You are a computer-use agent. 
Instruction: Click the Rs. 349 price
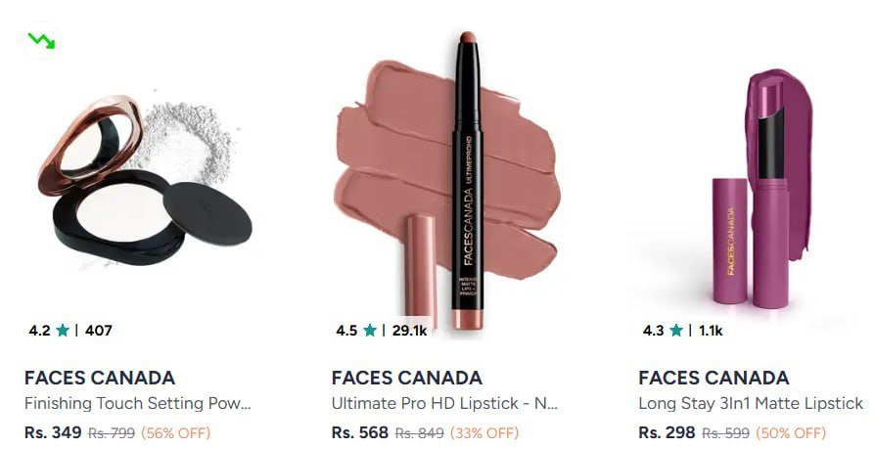53,432
